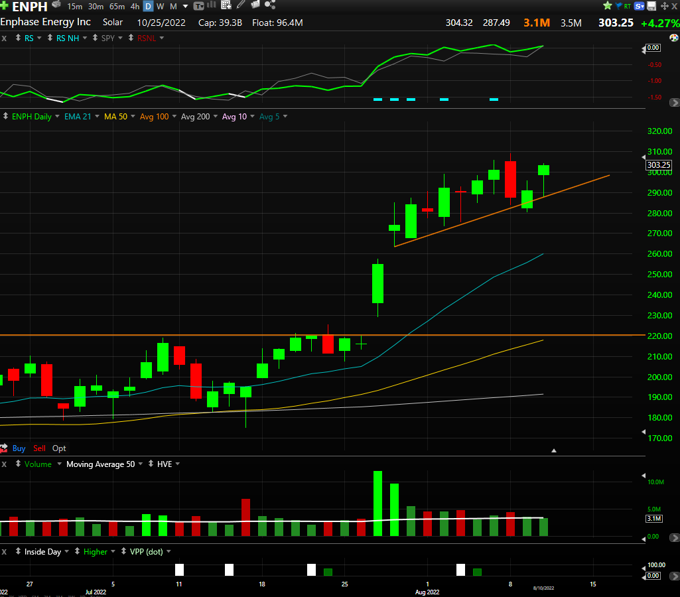Click the add-indicator grid icon
The image size is (680, 597).
pyautogui.click(x=226, y=5)
